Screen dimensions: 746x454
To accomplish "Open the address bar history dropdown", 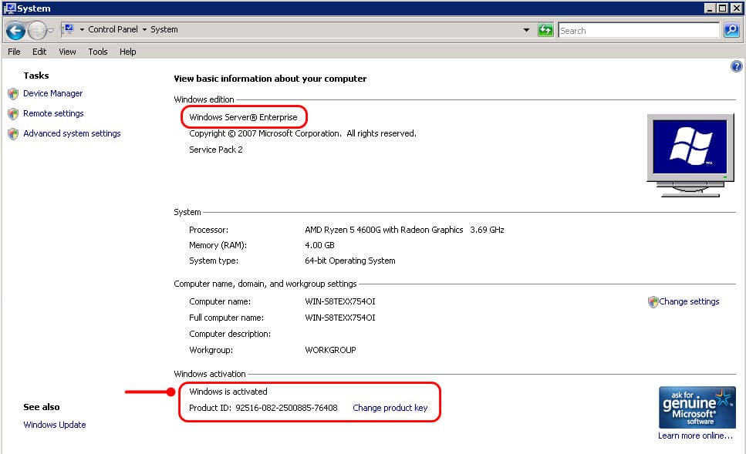I will coord(526,30).
